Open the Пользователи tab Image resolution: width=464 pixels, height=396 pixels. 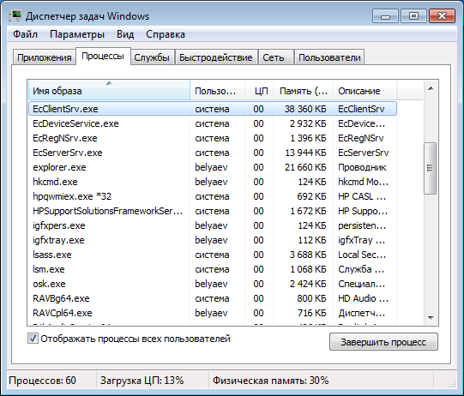click(x=329, y=57)
